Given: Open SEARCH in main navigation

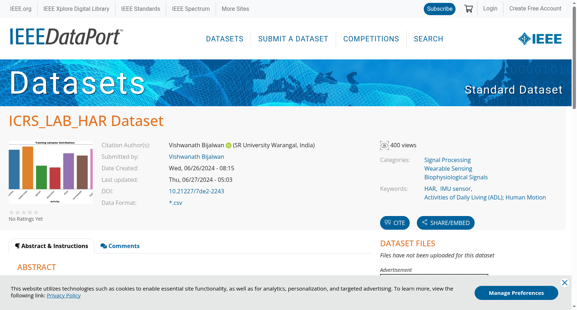Looking at the screenshot, I should click(428, 39).
